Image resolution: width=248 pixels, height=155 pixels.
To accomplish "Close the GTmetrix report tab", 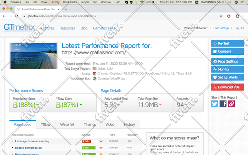I will click(58, 9).
